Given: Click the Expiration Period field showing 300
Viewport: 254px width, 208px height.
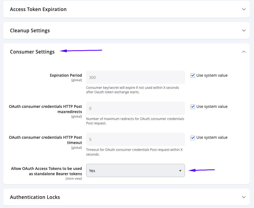Looking at the screenshot, I should click(135, 77).
